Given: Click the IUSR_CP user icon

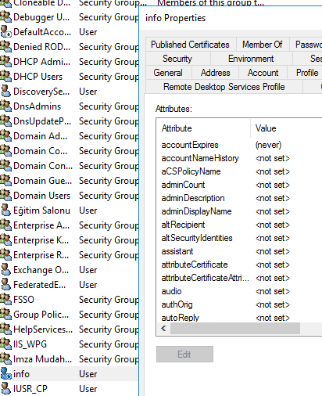Looking at the screenshot, I should pos(5,388).
